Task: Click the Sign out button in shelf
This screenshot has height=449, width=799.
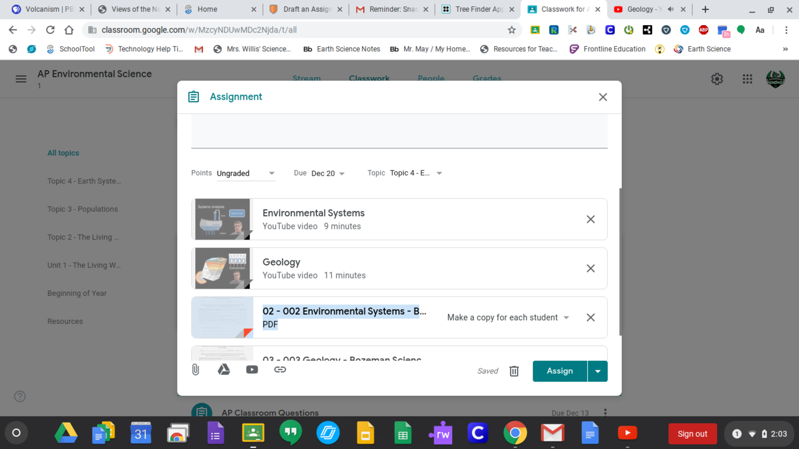Action: (692, 434)
